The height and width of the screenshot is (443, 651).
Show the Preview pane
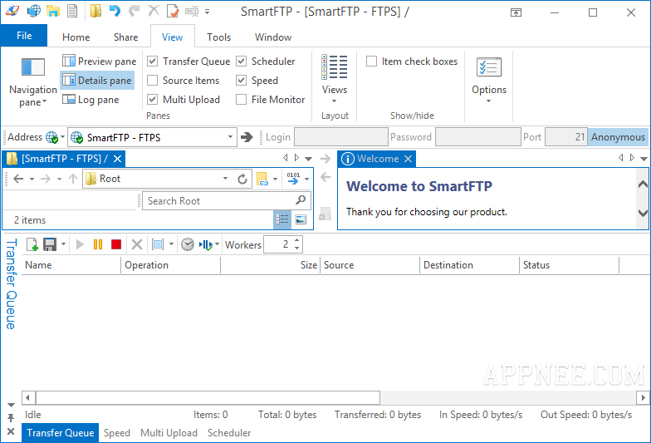[x=100, y=62]
